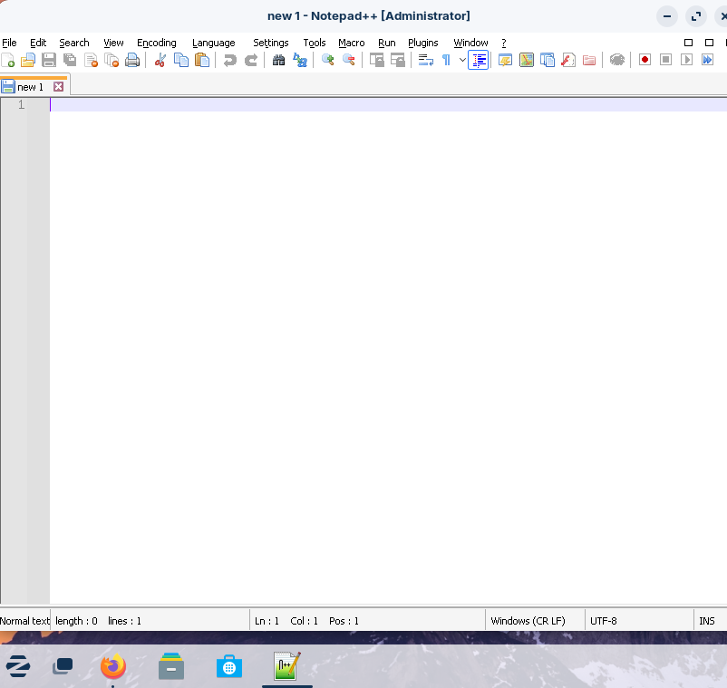Screen dimensions: 727x688
Task: Open the Zorin start menu in taskbar
Action: pos(18,666)
